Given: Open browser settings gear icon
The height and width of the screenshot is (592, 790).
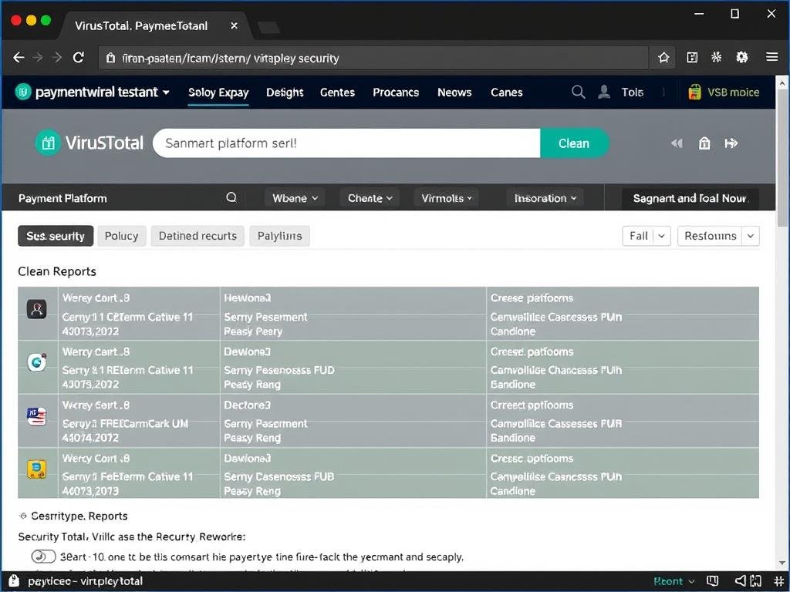Looking at the screenshot, I should click(742, 57).
